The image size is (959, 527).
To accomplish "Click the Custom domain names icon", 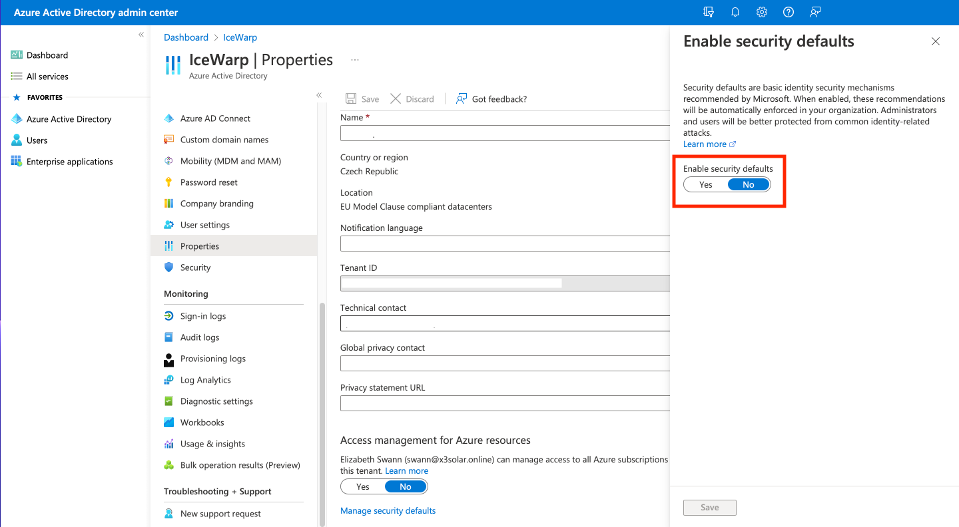I will 169,140.
